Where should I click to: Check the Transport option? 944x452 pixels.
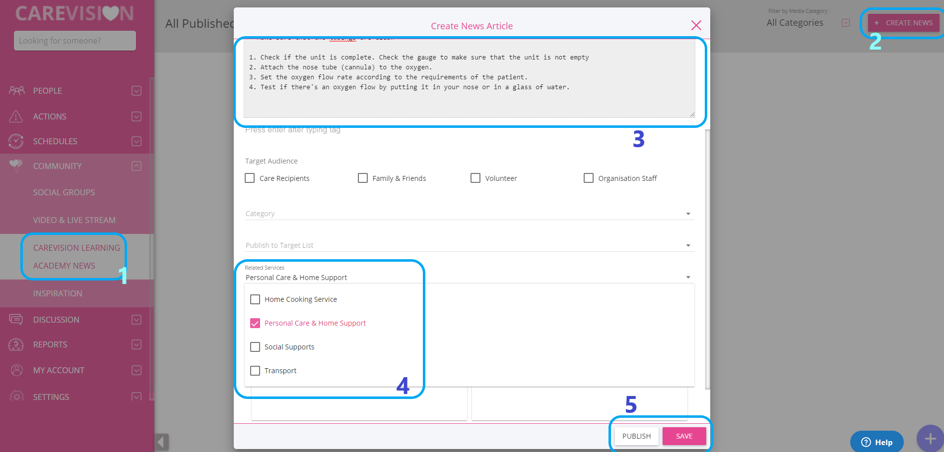(x=255, y=371)
